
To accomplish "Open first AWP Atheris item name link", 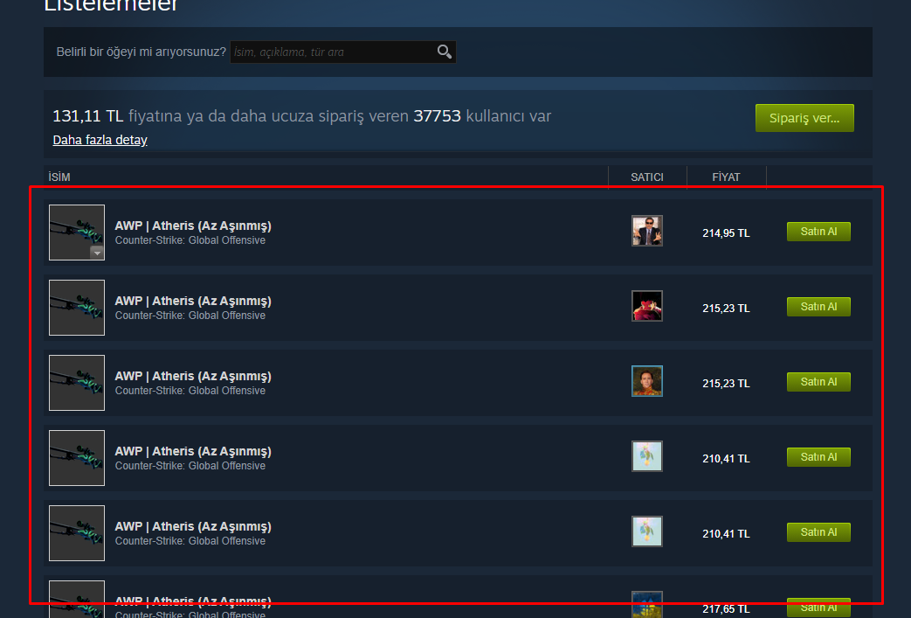I will coord(193,226).
